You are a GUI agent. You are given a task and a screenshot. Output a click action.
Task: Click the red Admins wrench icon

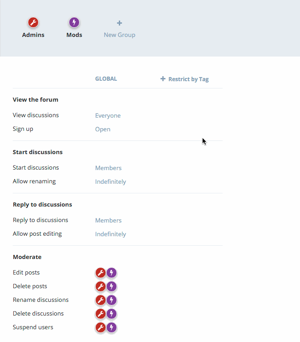point(33,22)
